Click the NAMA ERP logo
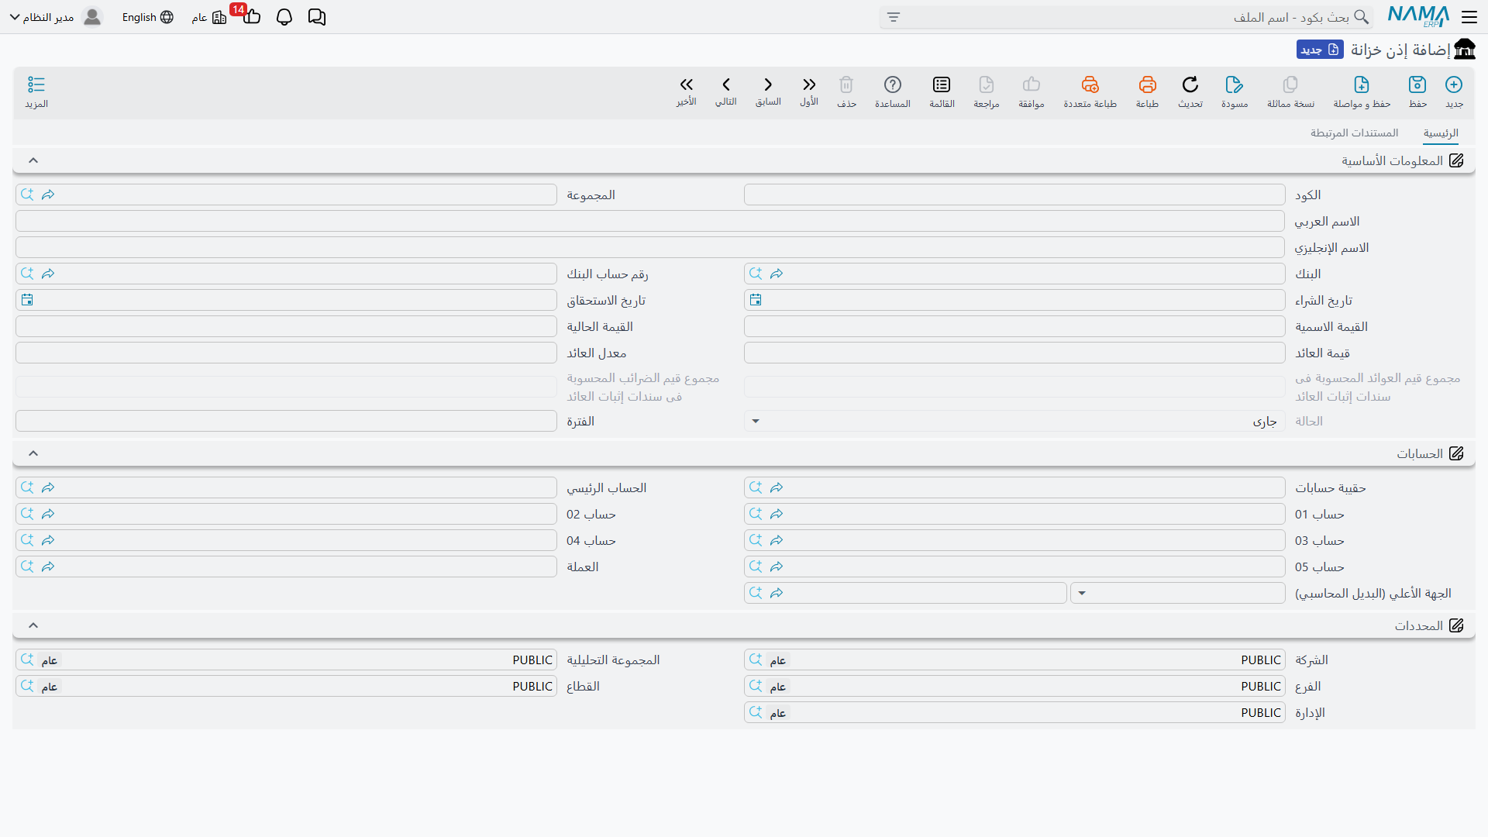Viewport: 1488px width, 837px height. tap(1418, 16)
